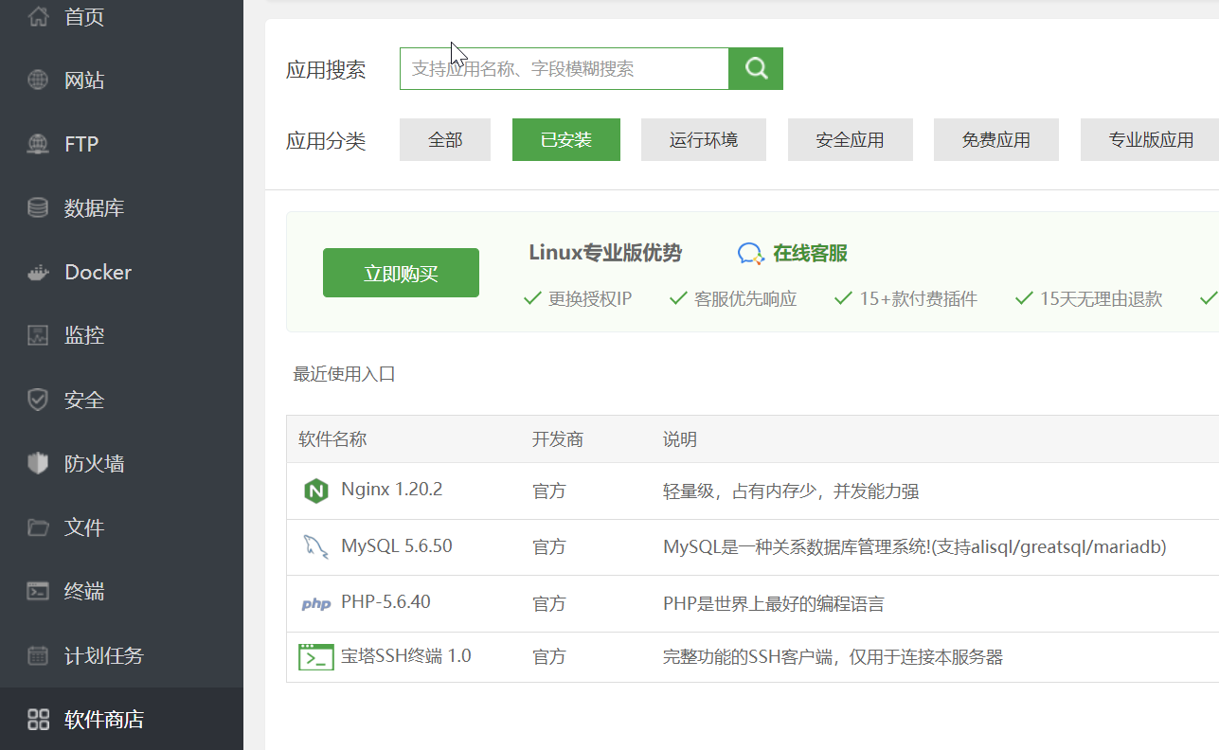The width and height of the screenshot is (1219, 750).
Task: Open 宝塔SSH终端 1.0 entry
Action: (x=406, y=656)
